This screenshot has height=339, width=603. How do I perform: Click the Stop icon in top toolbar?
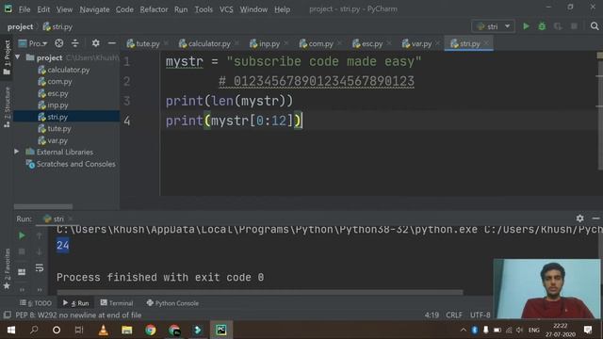tap(574, 26)
